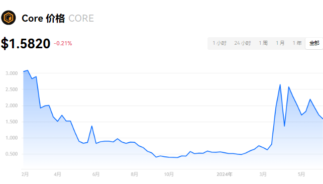The height and width of the screenshot is (184, 323).
Task: Click the 3.000 y-axis label
Action: pyautogui.click(x=12, y=73)
